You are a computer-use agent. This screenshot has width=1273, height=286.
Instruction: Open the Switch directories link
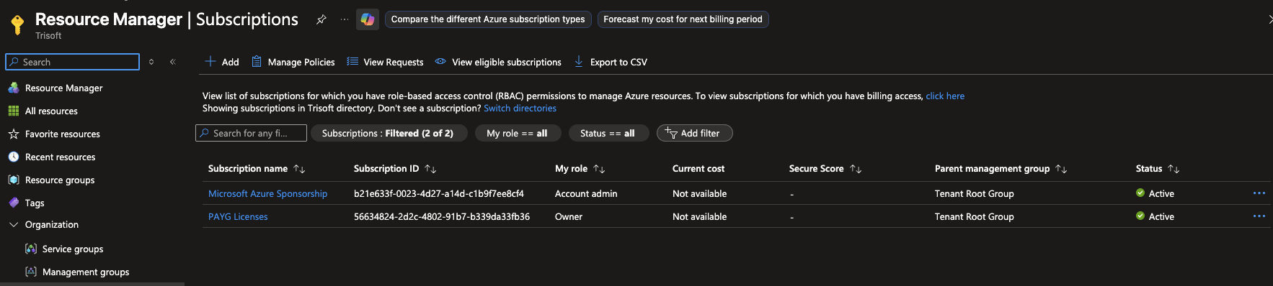click(x=520, y=108)
